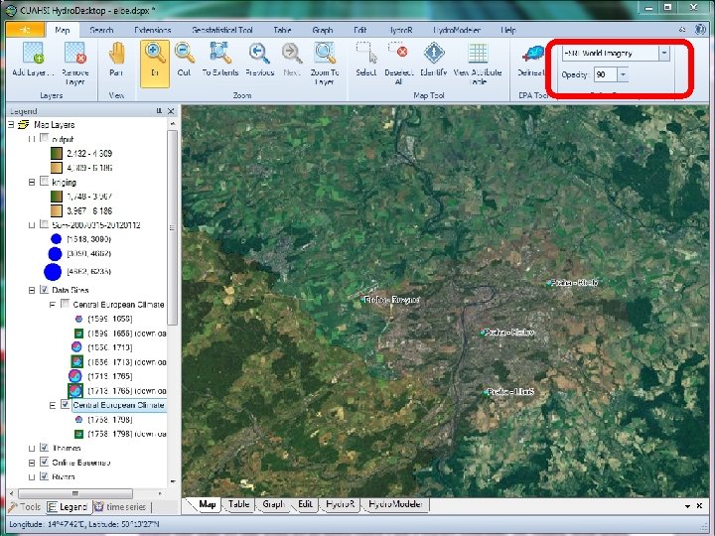Enable the kriging layer checkbox
The width and height of the screenshot is (715, 536).
point(44,183)
